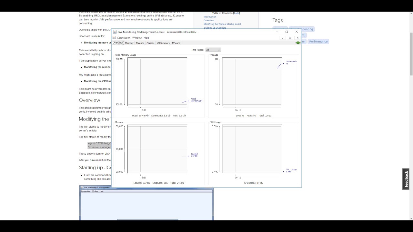Image resolution: width=413 pixels, height=232 pixels.
Task: Click the Java icon in JConsole title bar
Action: [x=115, y=32]
